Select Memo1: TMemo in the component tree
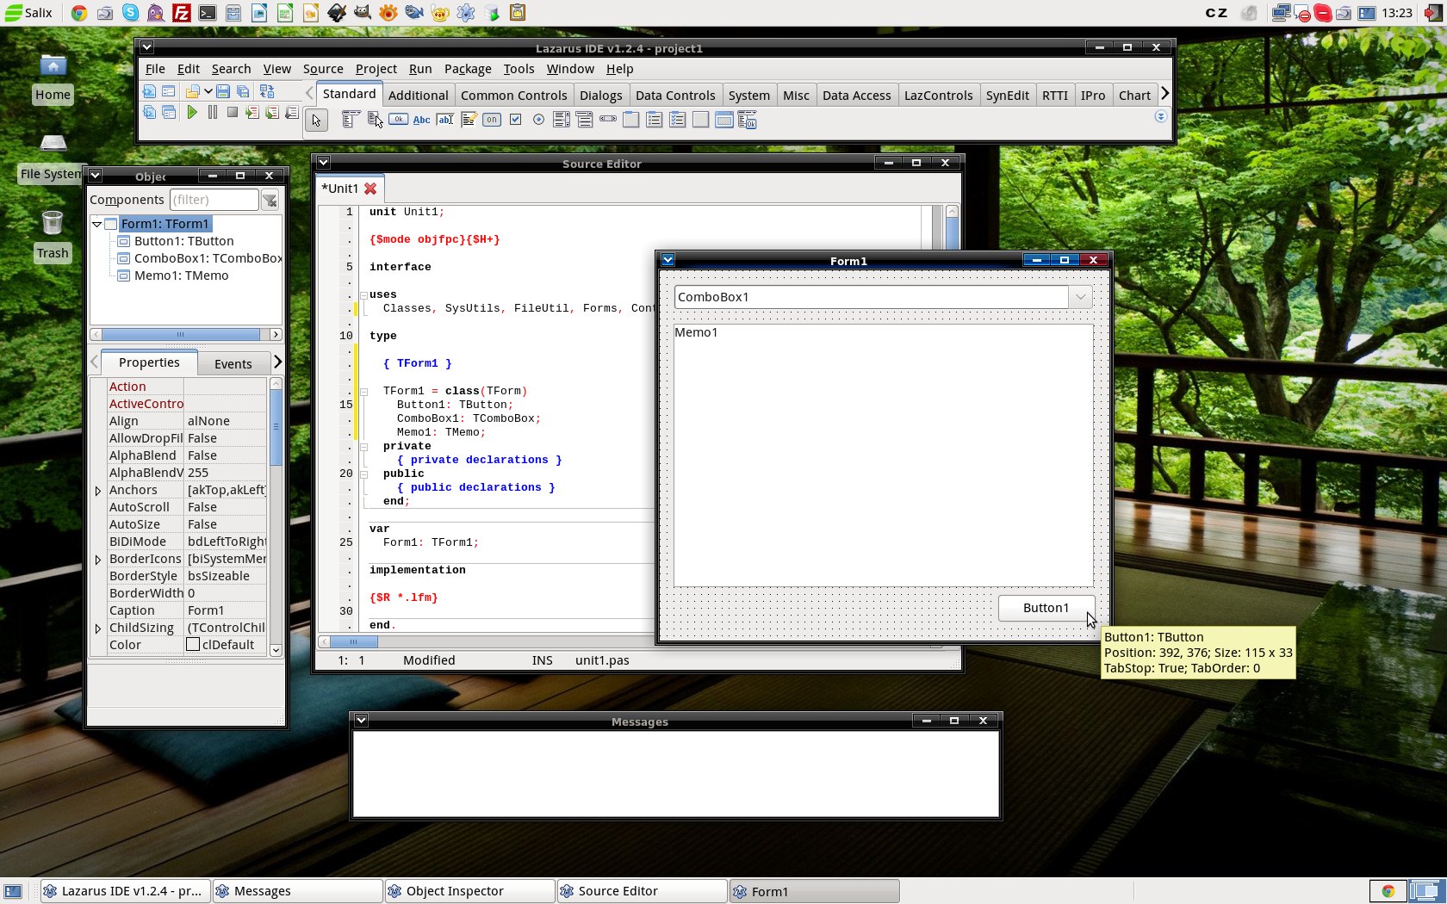Viewport: 1447px width, 904px height. tap(181, 276)
